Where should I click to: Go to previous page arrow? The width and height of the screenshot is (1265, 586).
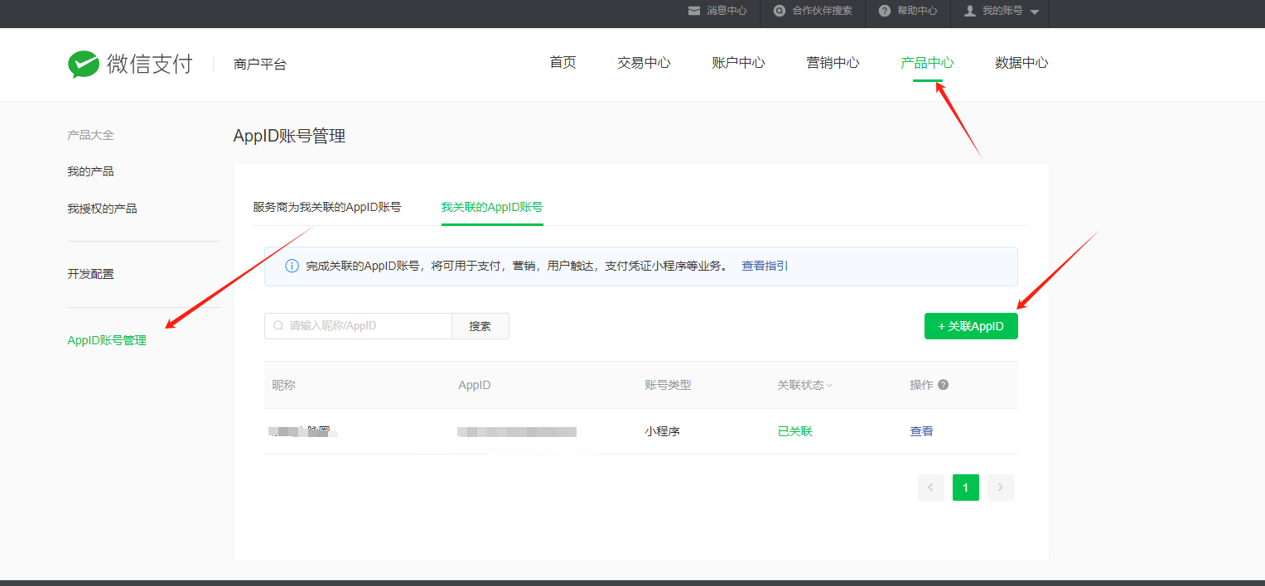[930, 488]
